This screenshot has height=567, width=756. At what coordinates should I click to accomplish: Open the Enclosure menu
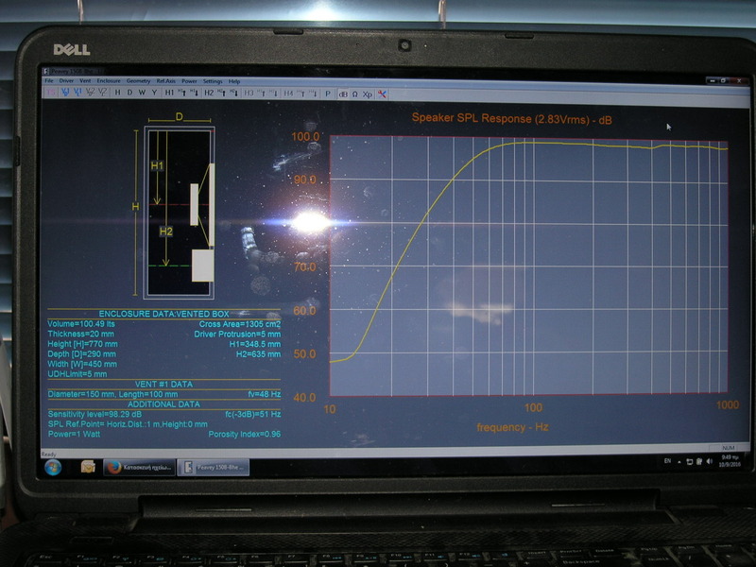point(109,80)
